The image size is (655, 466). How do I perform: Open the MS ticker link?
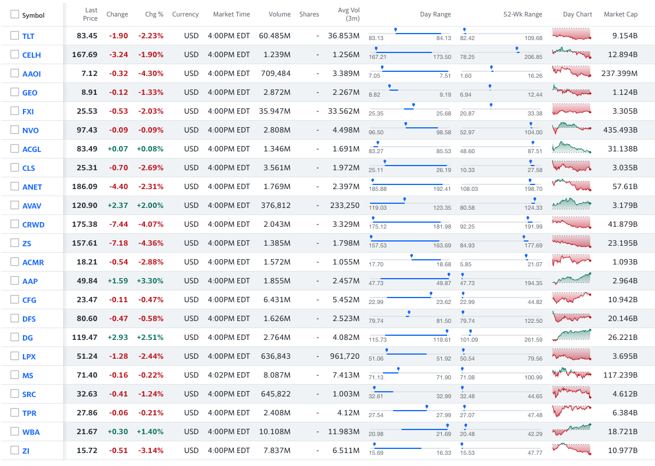click(x=28, y=375)
